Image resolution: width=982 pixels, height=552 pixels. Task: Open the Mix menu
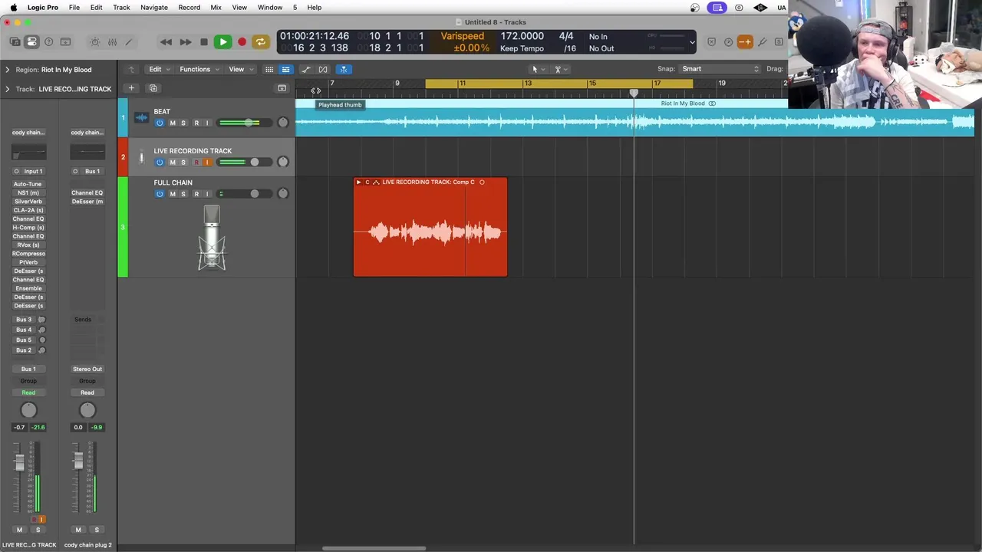[x=216, y=8]
